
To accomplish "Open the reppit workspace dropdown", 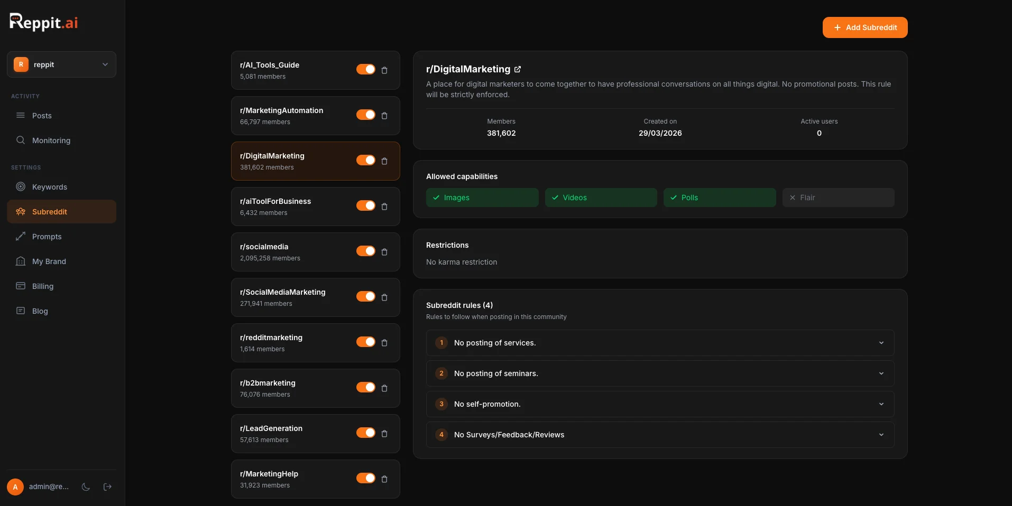I will coord(61,64).
